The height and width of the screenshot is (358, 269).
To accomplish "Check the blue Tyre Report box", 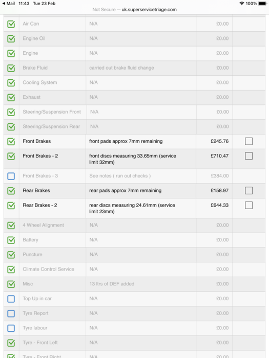I will coord(11,314).
